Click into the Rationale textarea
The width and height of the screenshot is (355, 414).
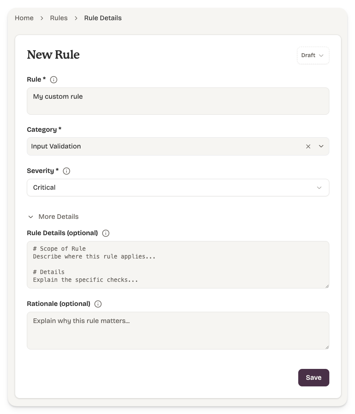click(178, 330)
